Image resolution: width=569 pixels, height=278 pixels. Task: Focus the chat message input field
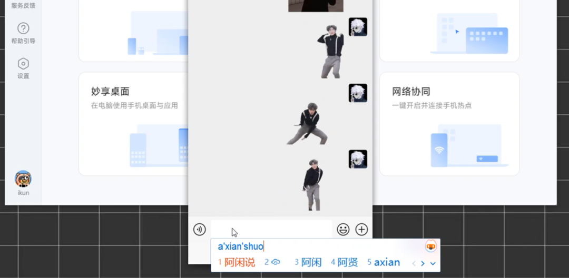coord(271,230)
